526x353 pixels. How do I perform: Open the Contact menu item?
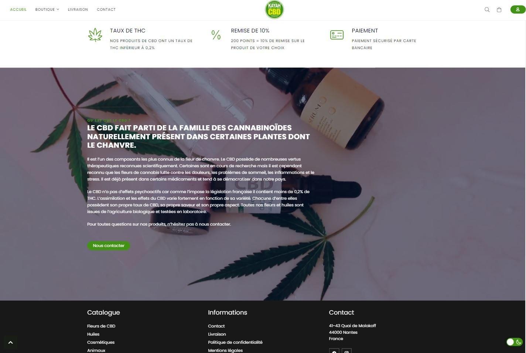[x=106, y=10]
